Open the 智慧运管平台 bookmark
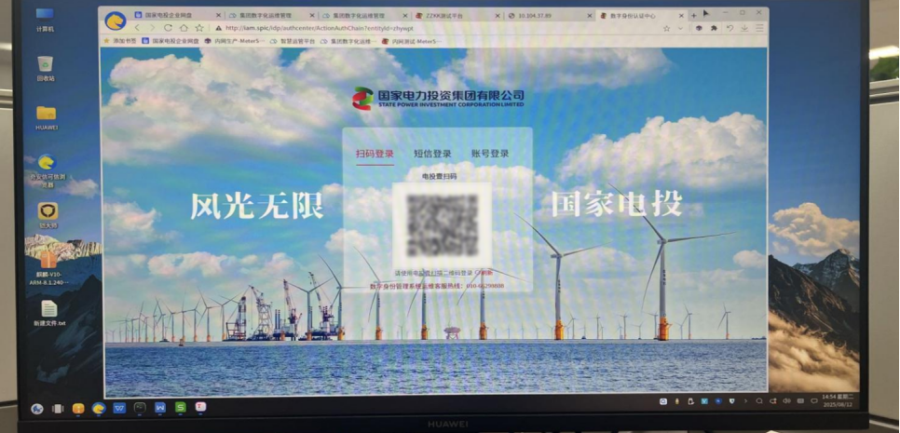900x433 pixels. pyautogui.click(x=293, y=41)
